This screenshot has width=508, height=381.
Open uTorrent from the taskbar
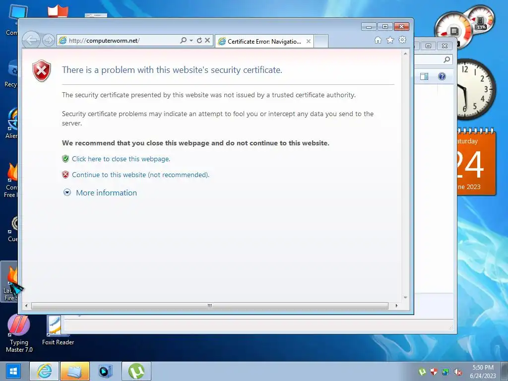coord(136,371)
